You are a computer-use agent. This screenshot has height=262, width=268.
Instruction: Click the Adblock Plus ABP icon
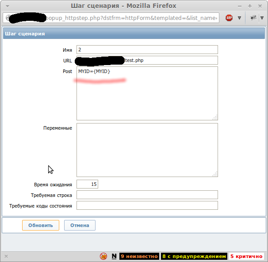[229, 18]
